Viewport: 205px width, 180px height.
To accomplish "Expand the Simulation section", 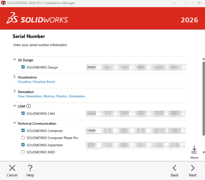I will (15, 91).
